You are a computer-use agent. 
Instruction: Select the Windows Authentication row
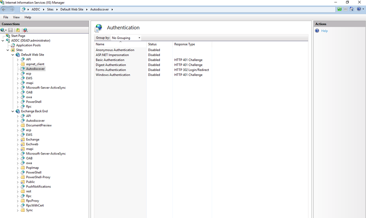coord(113,75)
